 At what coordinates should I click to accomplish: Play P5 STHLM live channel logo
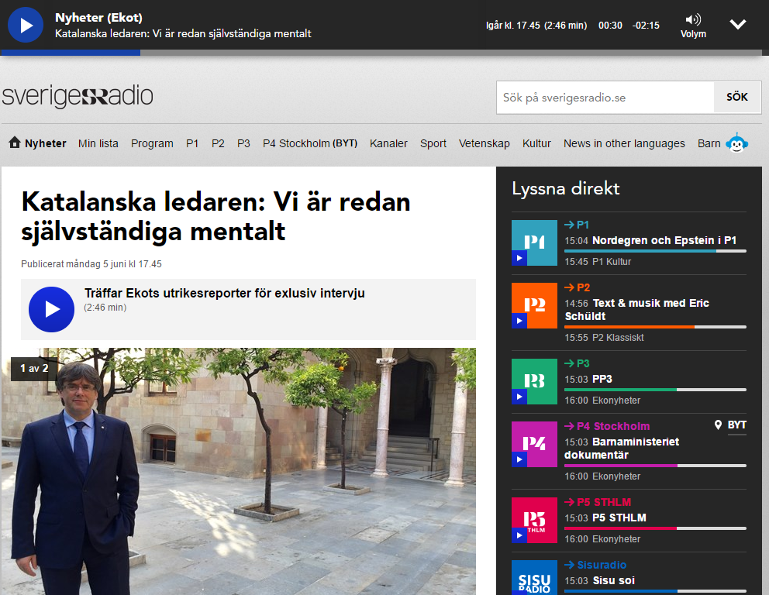pyautogui.click(x=534, y=520)
